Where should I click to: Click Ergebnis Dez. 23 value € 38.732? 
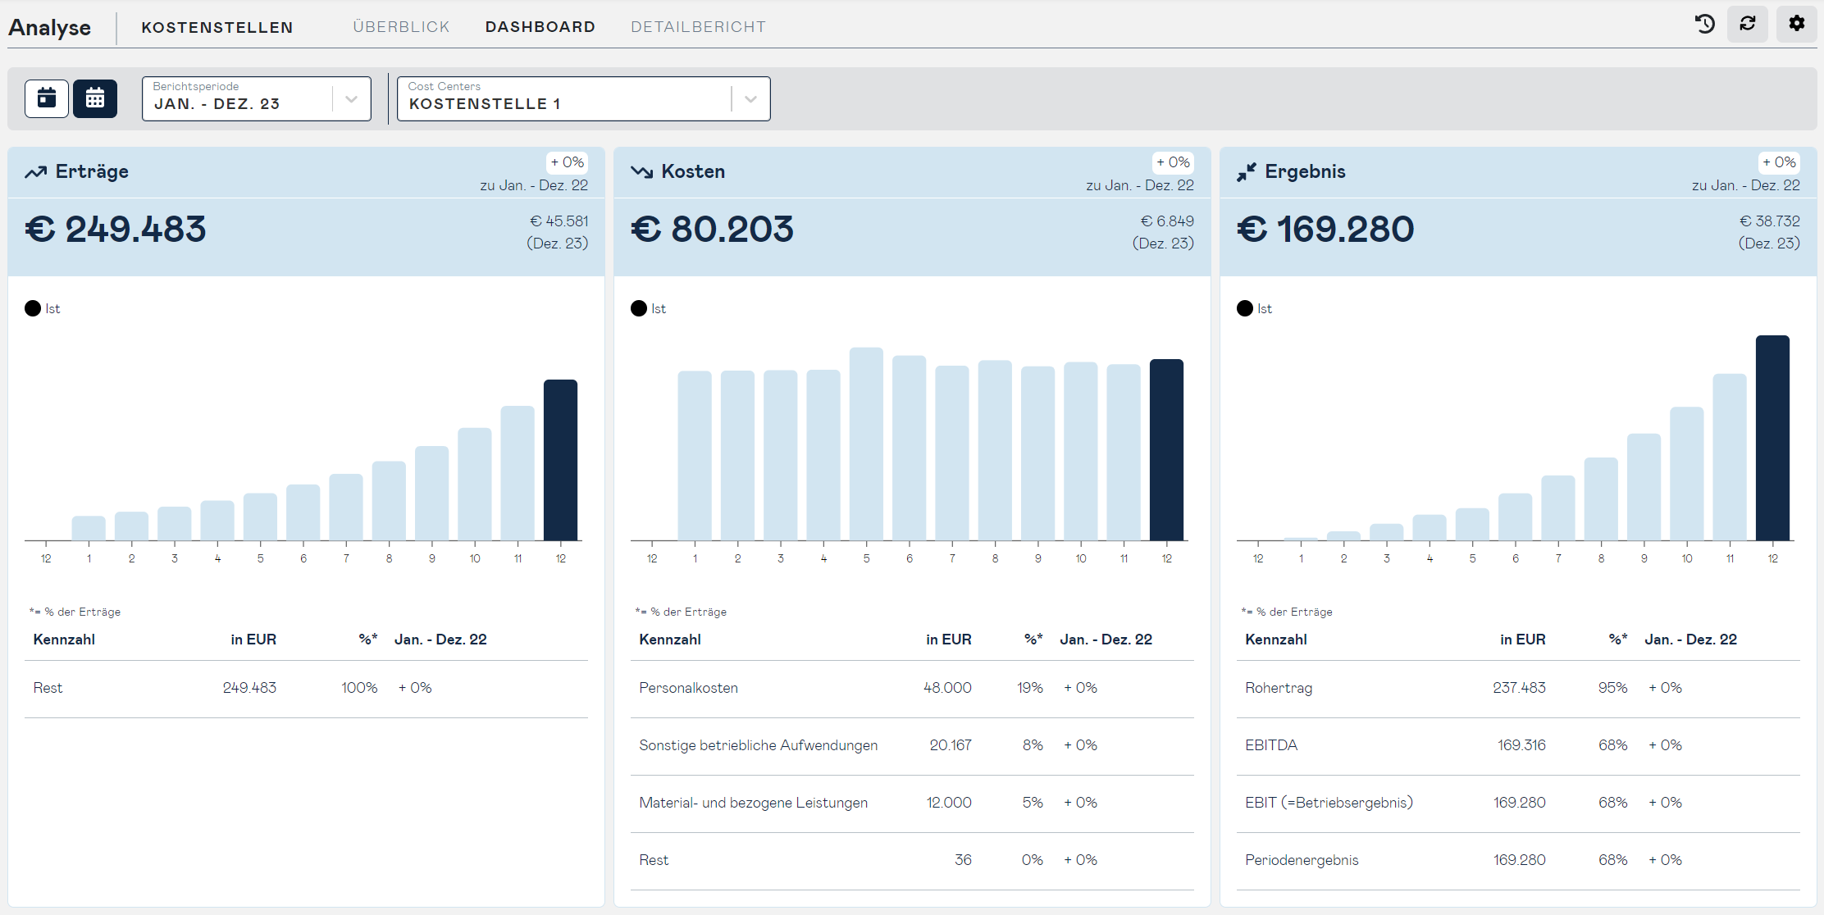pos(1770,221)
